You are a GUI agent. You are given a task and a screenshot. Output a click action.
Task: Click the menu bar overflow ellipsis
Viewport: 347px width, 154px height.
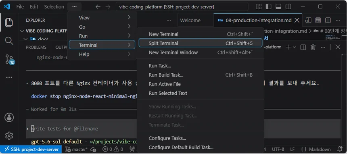[x=74, y=6]
